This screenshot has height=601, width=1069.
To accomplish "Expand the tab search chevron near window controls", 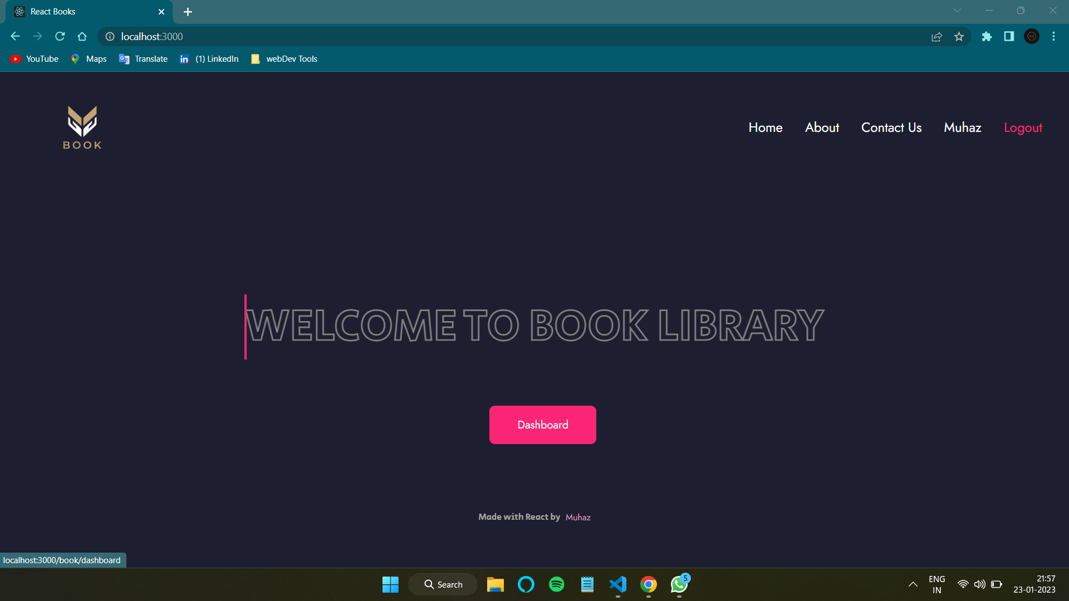I will (x=957, y=10).
